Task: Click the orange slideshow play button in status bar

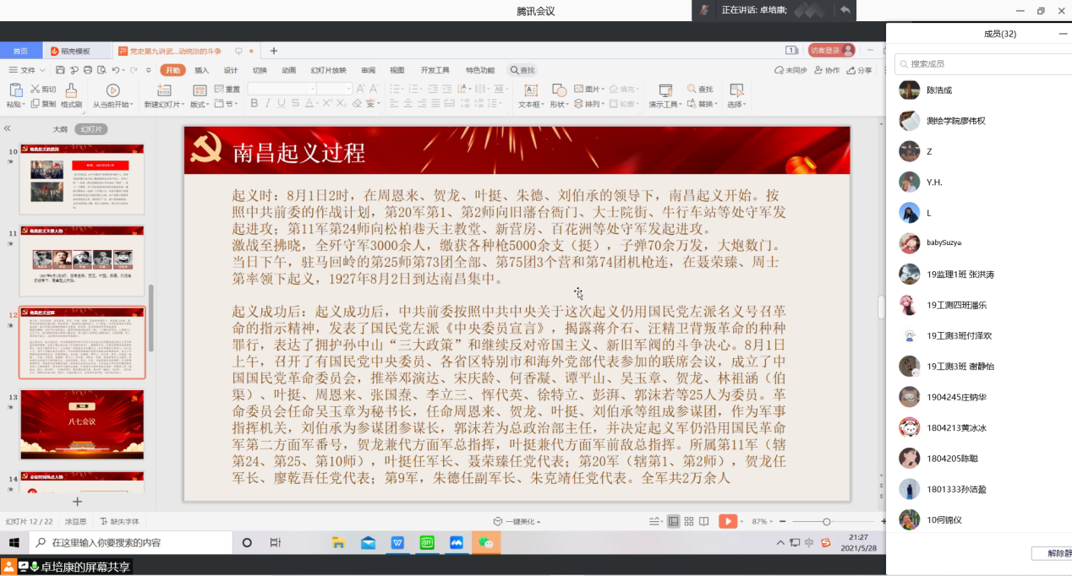Action: (x=727, y=521)
